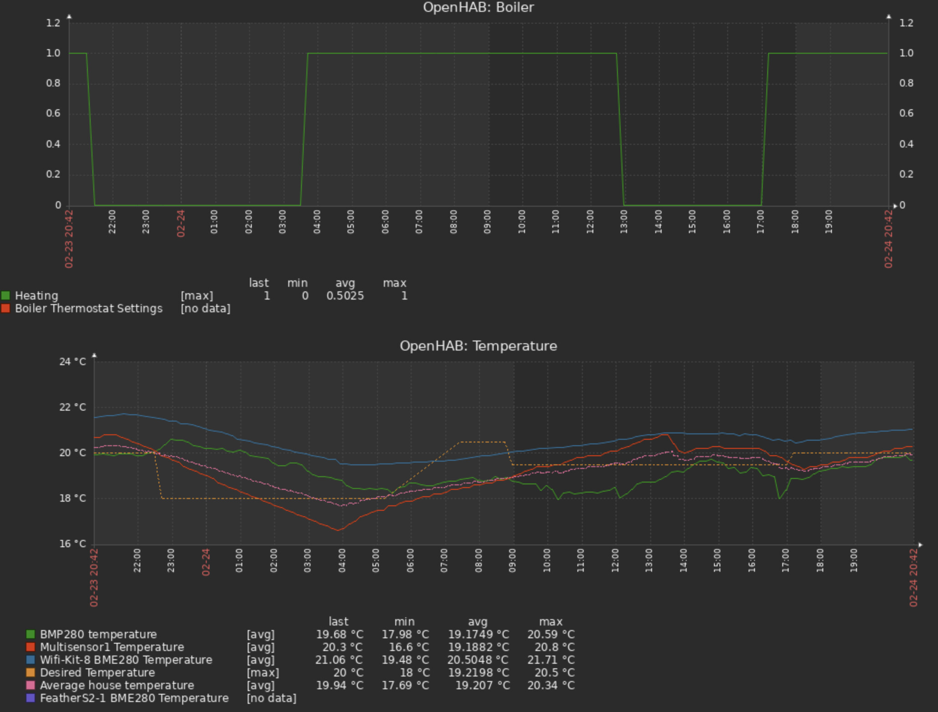Click the purple FeatherS2-1 BME280 swatch
Viewport: 938px width, 712px height.
click(x=31, y=698)
